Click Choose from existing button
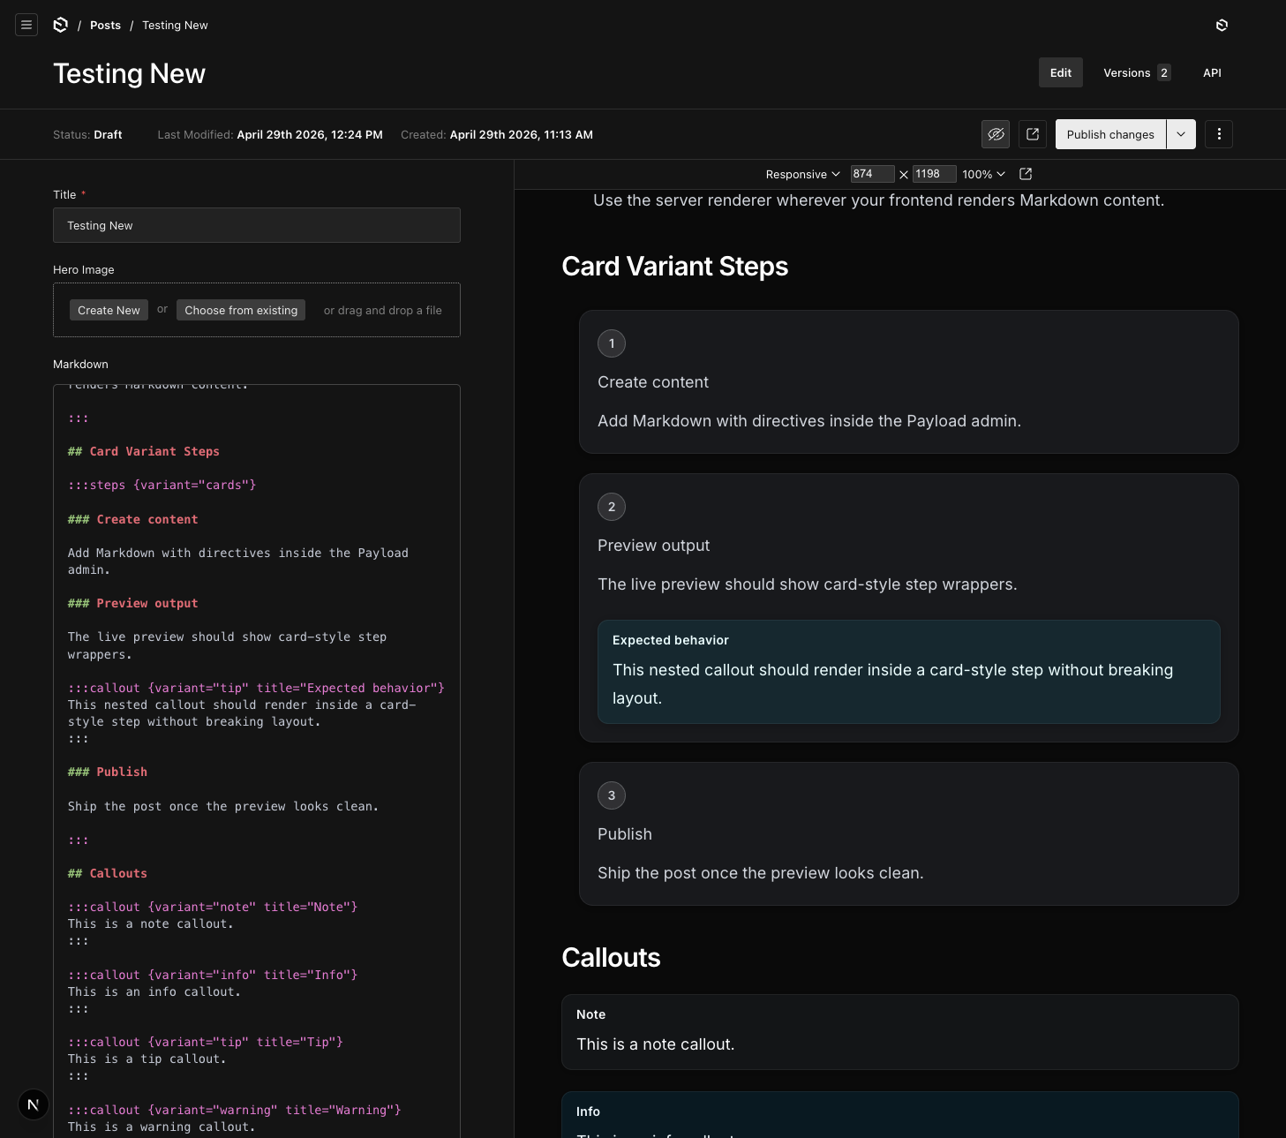Viewport: 1286px width, 1138px height. tap(241, 310)
